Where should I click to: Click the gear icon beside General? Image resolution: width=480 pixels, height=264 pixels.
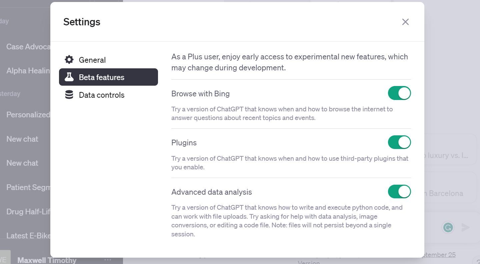(x=69, y=59)
